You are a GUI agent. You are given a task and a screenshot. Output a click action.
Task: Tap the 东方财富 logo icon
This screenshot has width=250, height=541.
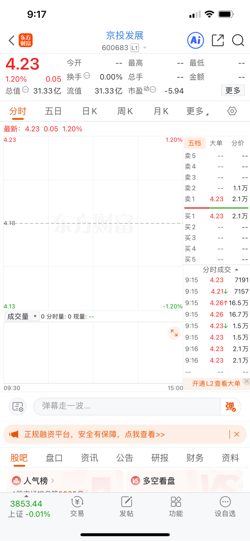click(x=26, y=40)
